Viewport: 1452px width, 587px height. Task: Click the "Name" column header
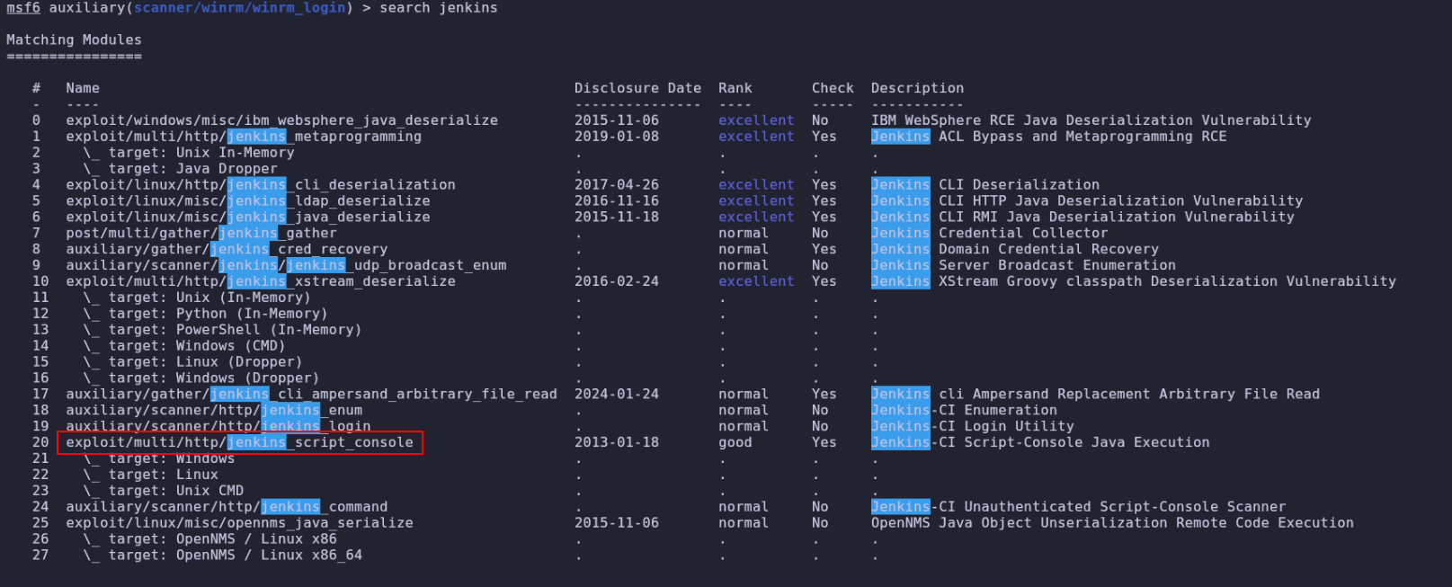click(x=83, y=88)
